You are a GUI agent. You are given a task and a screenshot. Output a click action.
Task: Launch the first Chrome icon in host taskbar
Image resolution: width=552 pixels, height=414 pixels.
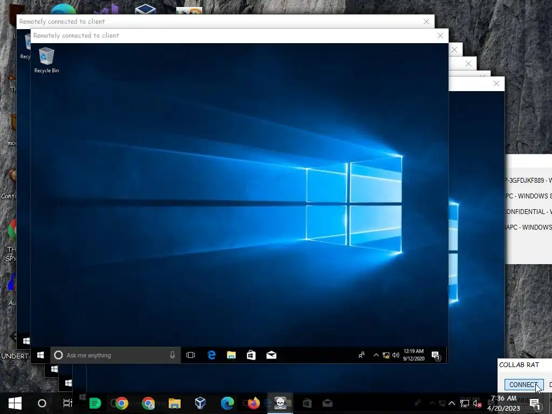pyautogui.click(x=122, y=403)
